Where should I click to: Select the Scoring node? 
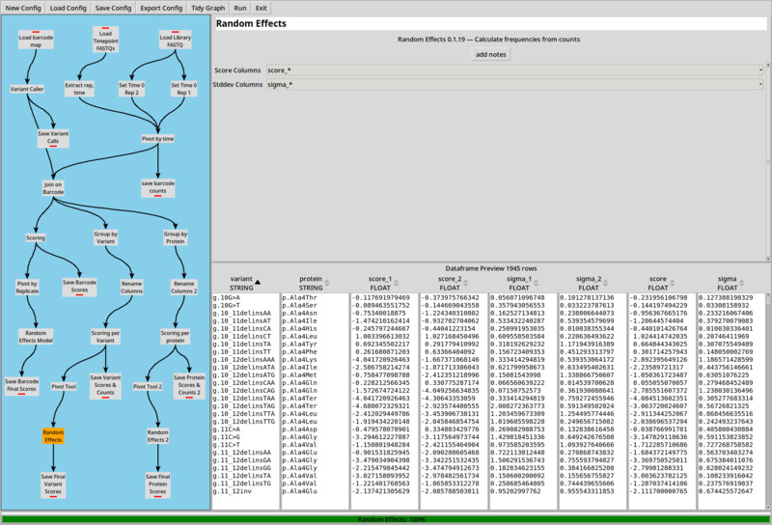(x=36, y=237)
